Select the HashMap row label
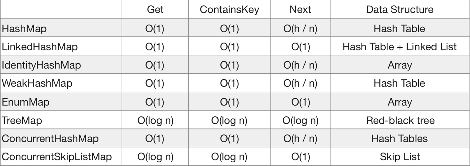The image size is (470, 166). click(x=24, y=29)
